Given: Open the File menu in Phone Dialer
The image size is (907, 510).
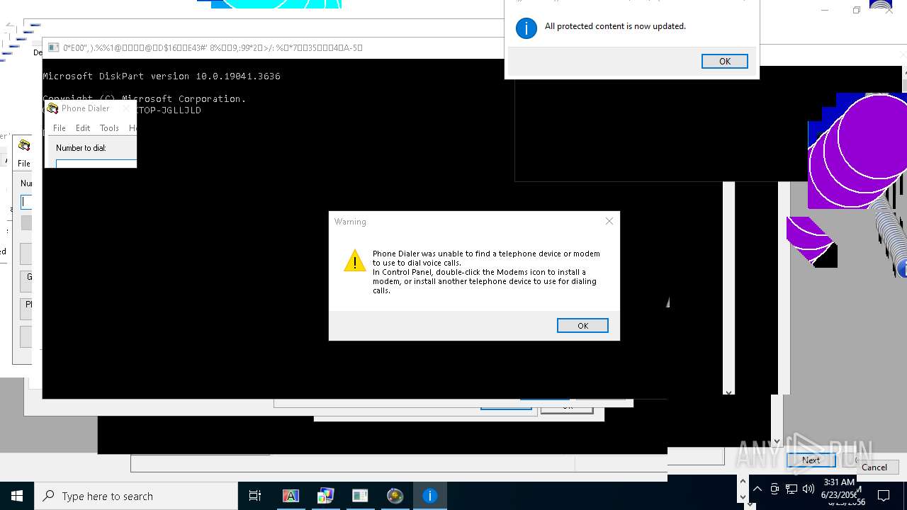Looking at the screenshot, I should coord(60,128).
